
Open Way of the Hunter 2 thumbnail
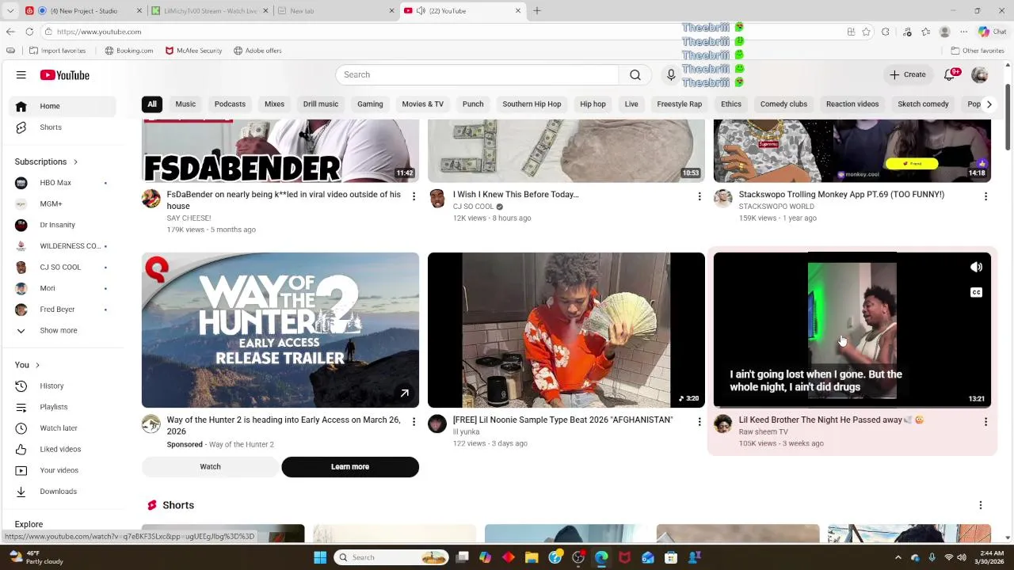(x=280, y=330)
